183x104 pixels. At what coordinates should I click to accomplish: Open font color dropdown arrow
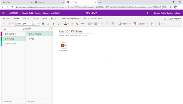tap(68, 24)
